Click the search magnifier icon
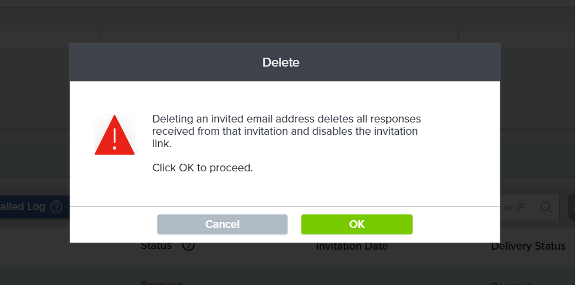The width and height of the screenshot is (577, 285). [546, 207]
